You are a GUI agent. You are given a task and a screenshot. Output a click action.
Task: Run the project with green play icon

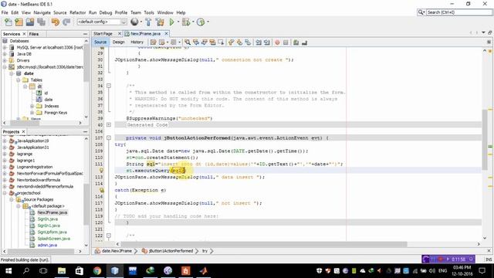click(171, 22)
